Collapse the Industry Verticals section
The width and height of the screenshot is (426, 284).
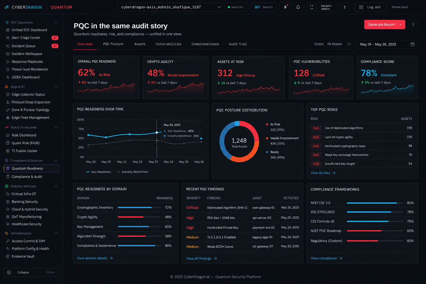[x=56, y=186]
